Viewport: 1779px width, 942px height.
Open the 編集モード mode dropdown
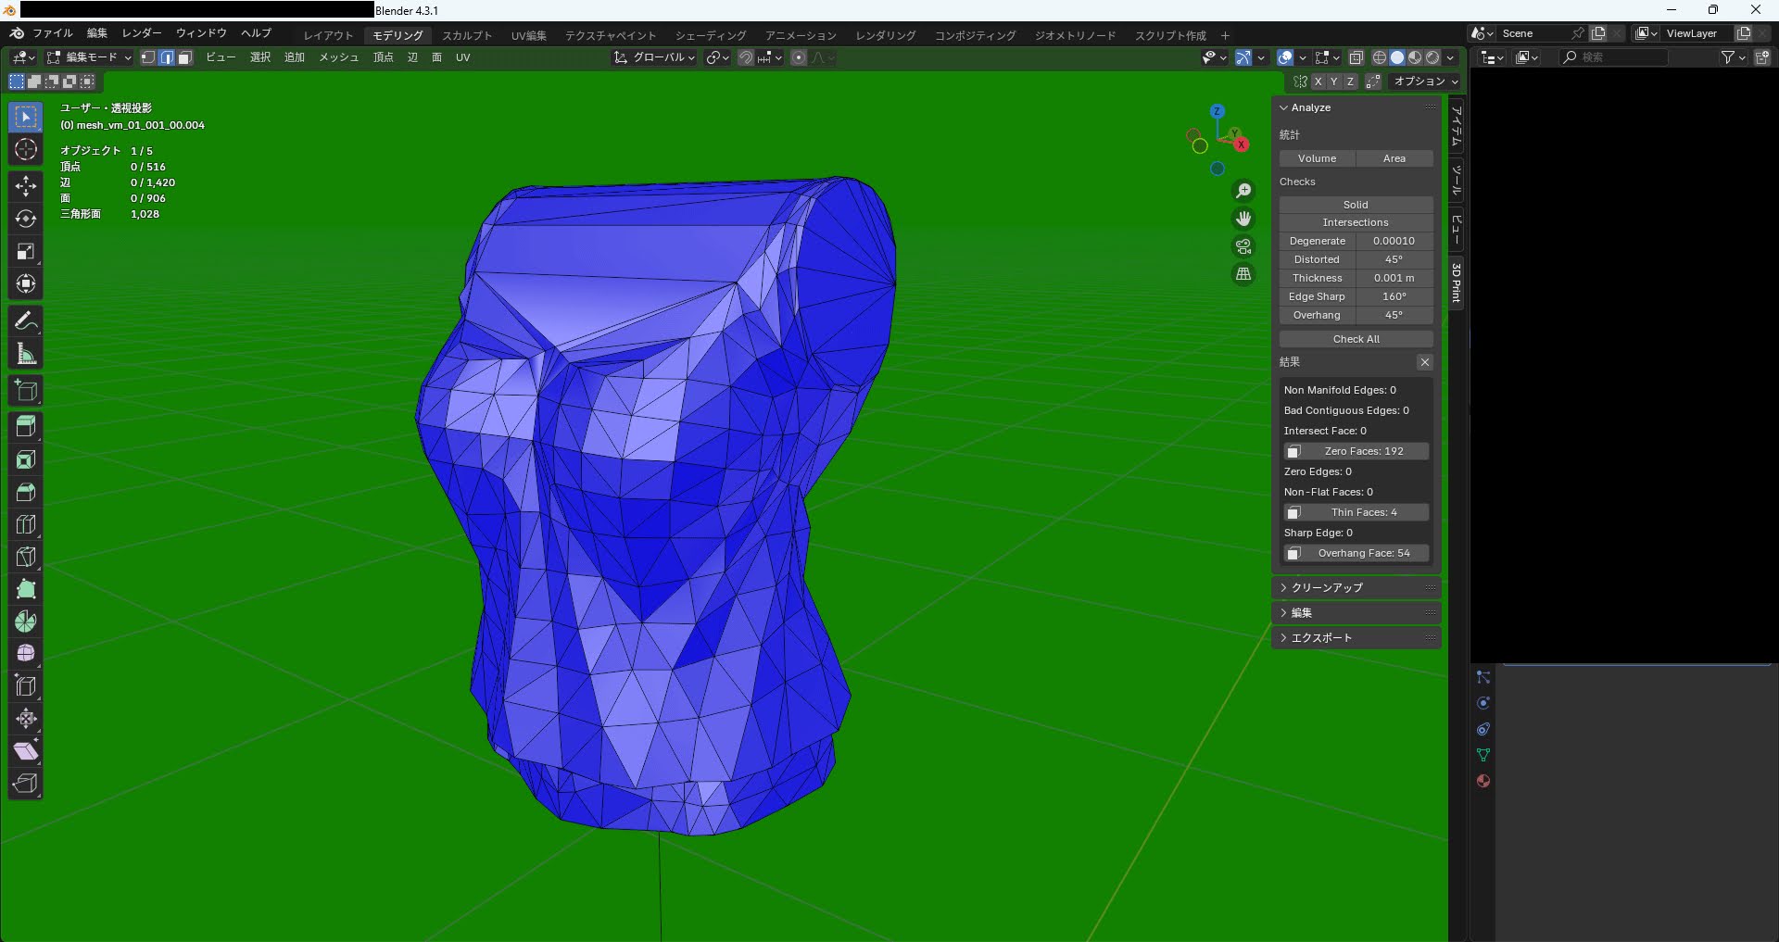pos(89,57)
